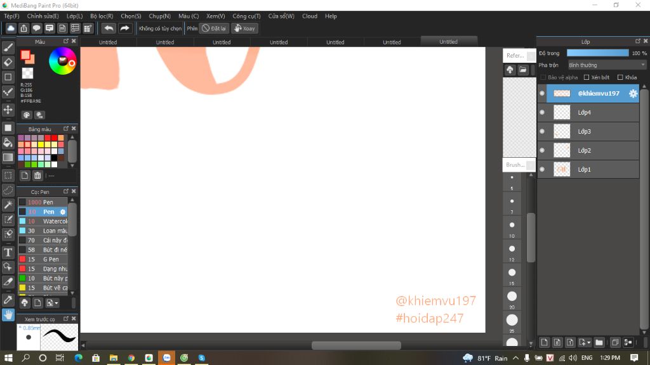This screenshot has height=365, width=650.
Task: Click the canvas horizontal scrollbar
Action: (356, 345)
